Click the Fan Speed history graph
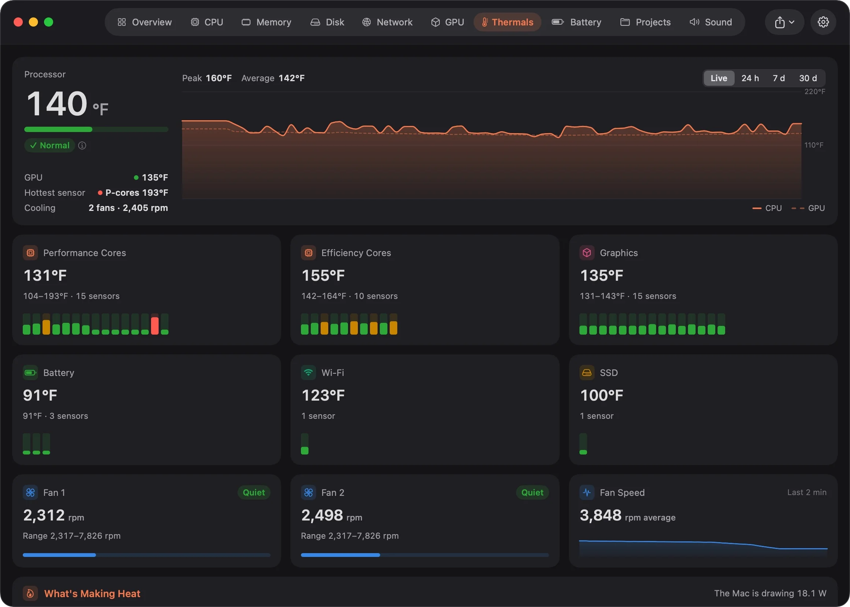The image size is (850, 607). (703, 548)
